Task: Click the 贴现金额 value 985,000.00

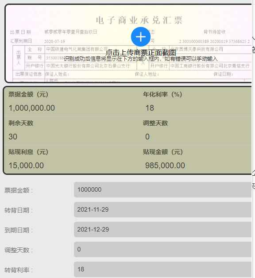Action: coord(165,166)
